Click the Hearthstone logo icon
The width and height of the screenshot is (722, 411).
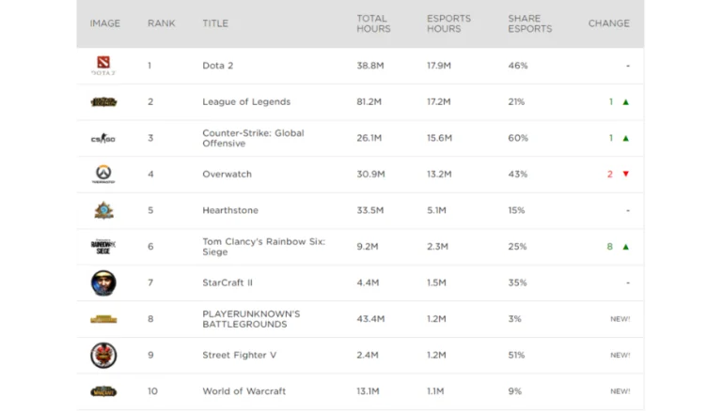tap(103, 210)
